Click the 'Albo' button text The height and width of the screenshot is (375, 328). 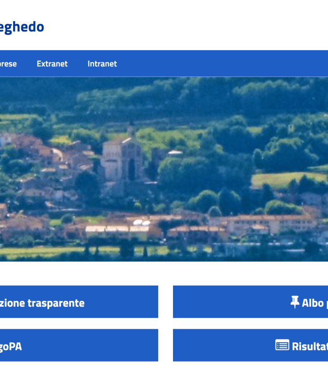[313, 303]
